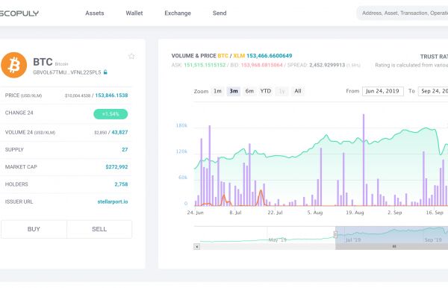The height and width of the screenshot is (288, 448).
Task: Toggle the favorite star for BTC
Action: (131, 56)
